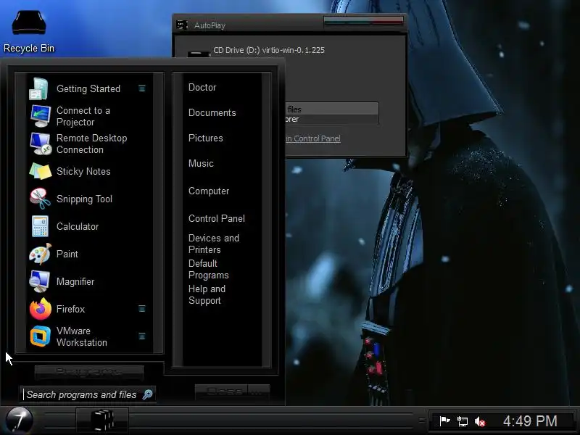The height and width of the screenshot is (435, 580).
Task: Click the Snipping Tool scissors icon
Action: pos(40,199)
